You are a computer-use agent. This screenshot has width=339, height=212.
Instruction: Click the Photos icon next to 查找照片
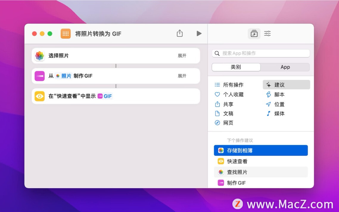point(221,172)
